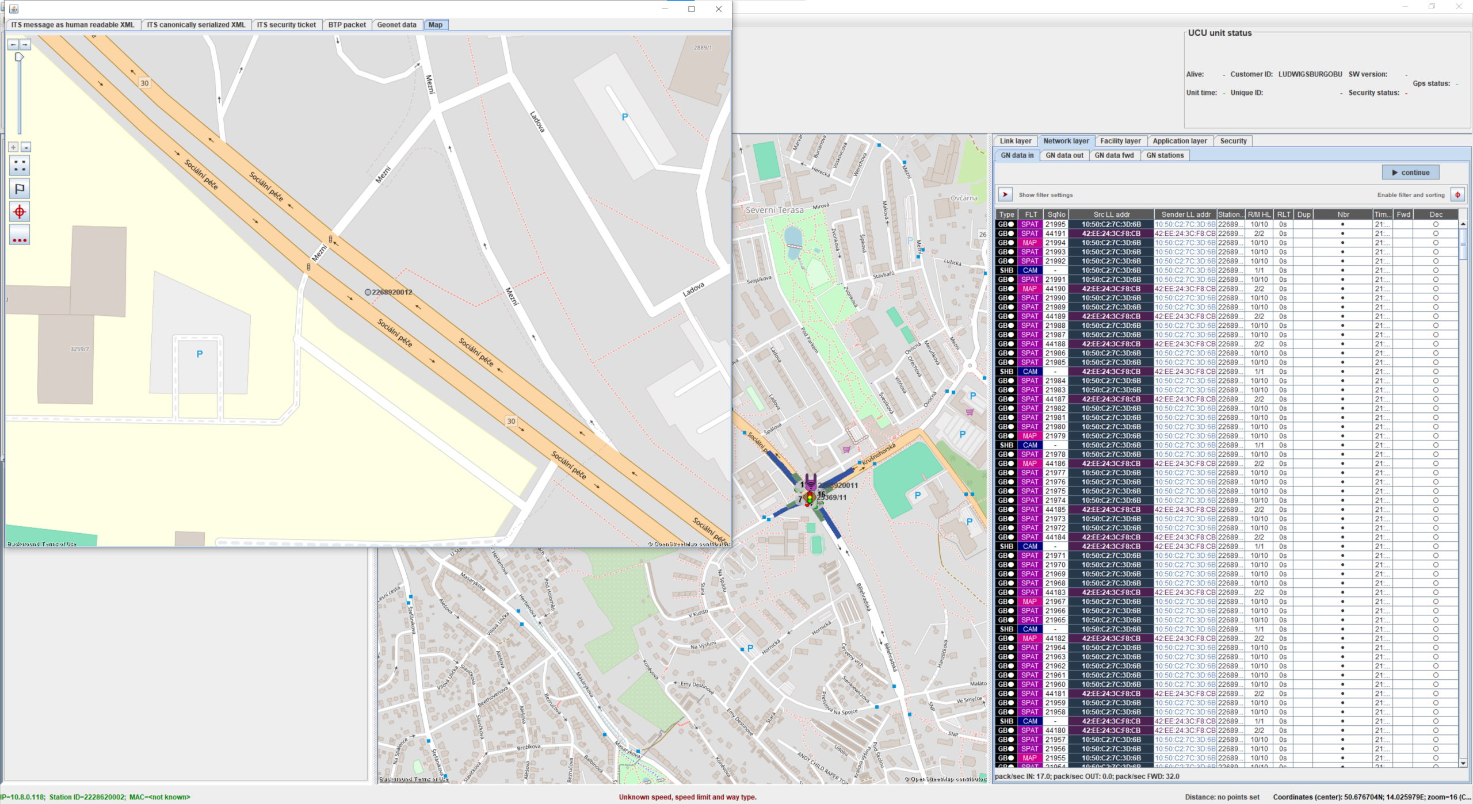Sort by the SqNo column header
1473x804 pixels.
click(x=1056, y=215)
